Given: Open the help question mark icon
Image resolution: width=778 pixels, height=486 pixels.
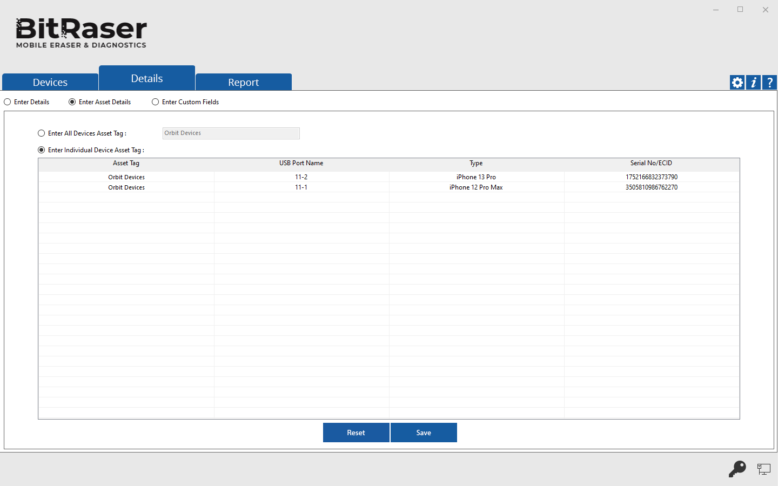Looking at the screenshot, I should 769,83.
